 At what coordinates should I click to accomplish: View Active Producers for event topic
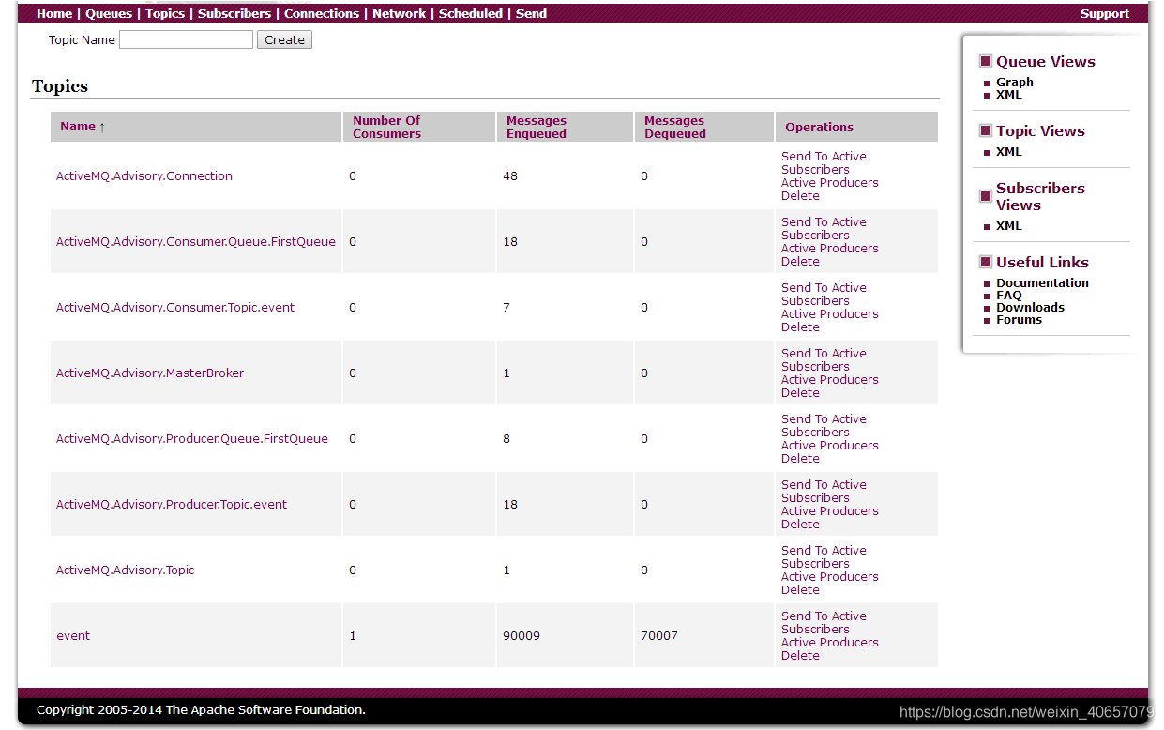click(x=830, y=643)
